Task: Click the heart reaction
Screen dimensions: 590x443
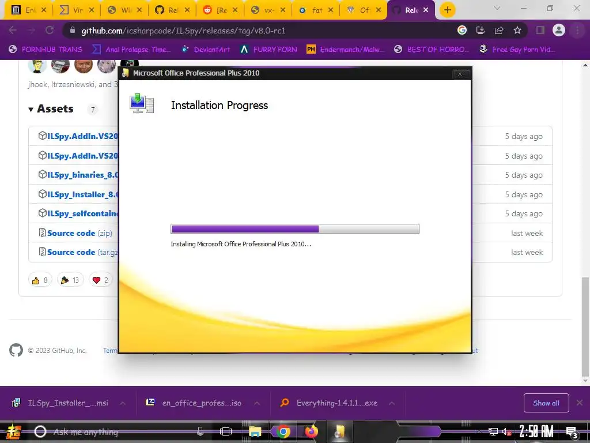Action: point(100,280)
